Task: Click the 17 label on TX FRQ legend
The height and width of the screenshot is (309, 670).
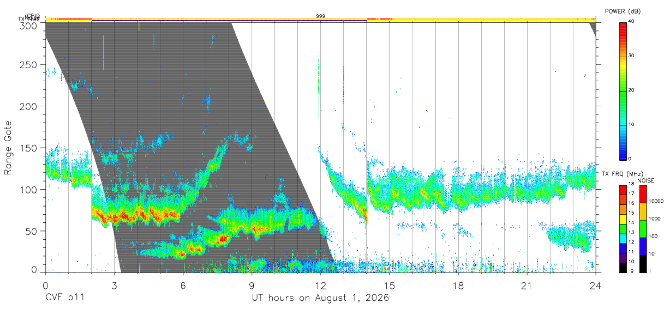Action: click(631, 193)
